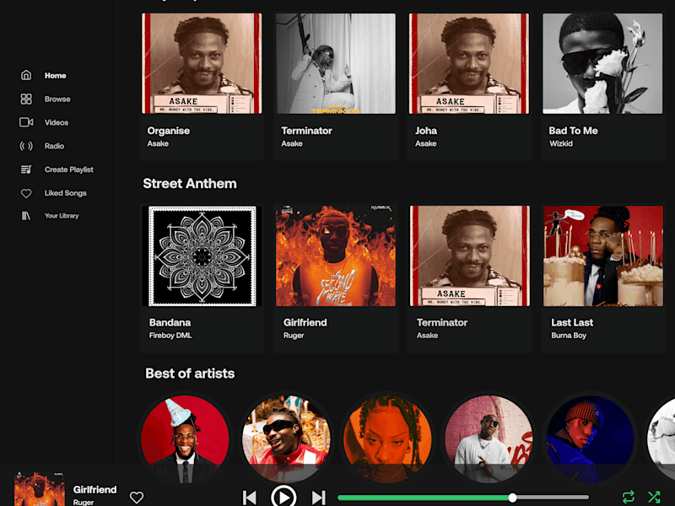Open top-row Terminator black-and-white cover
The height and width of the screenshot is (506, 675).
pyautogui.click(x=336, y=64)
